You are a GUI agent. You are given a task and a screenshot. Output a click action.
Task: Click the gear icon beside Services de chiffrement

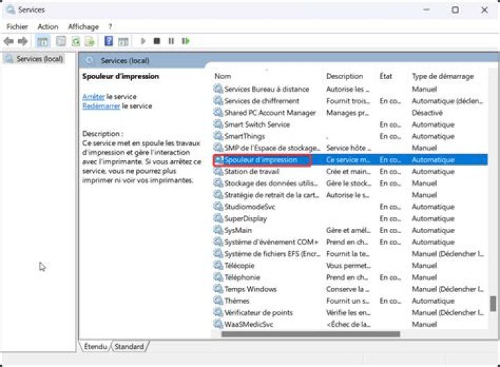(x=218, y=101)
